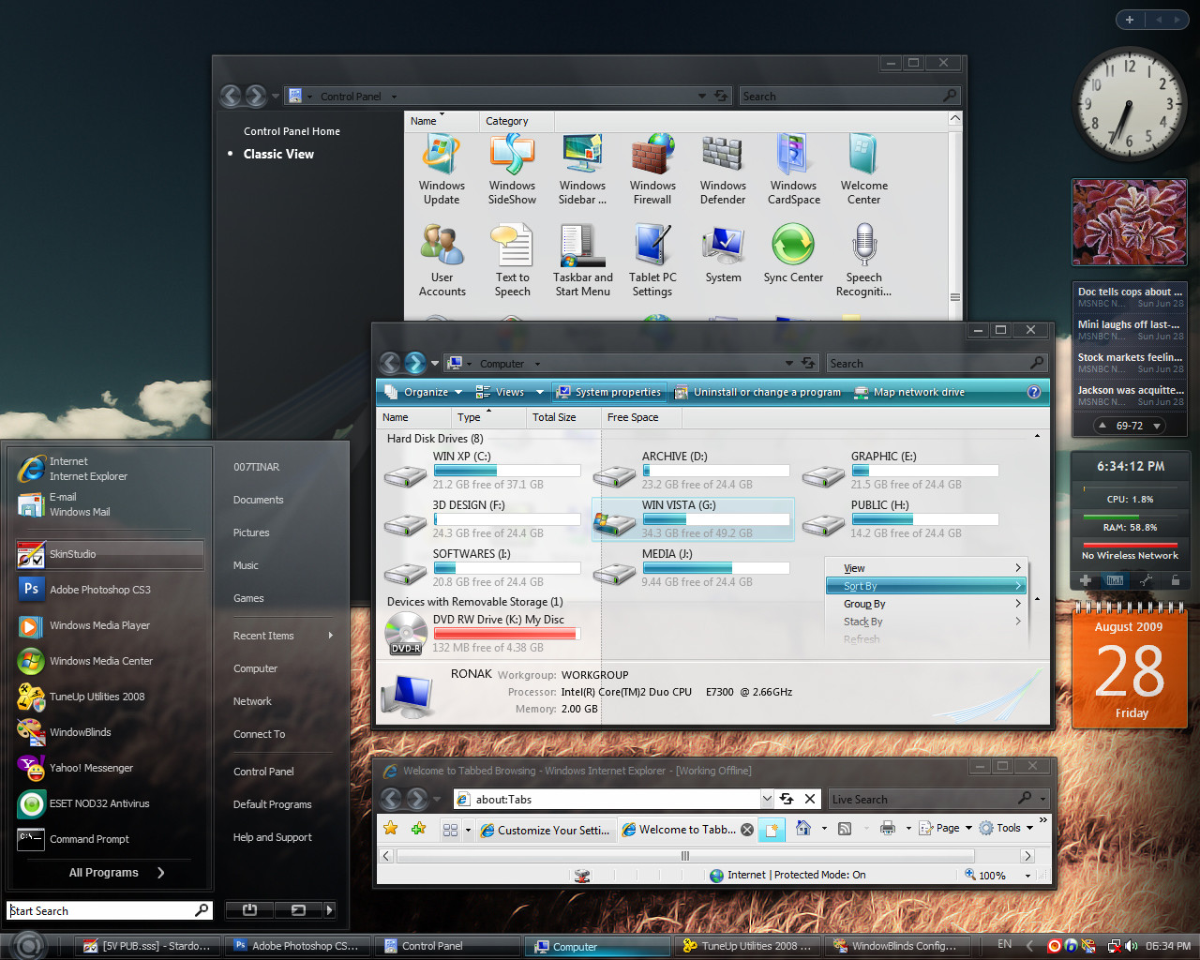Open the shutdown options arrow in Start menu
Screen dimensions: 1200x960
pyautogui.click(x=329, y=909)
